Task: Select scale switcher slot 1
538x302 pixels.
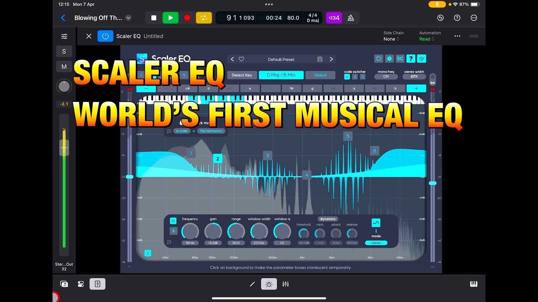Action: click(347, 77)
